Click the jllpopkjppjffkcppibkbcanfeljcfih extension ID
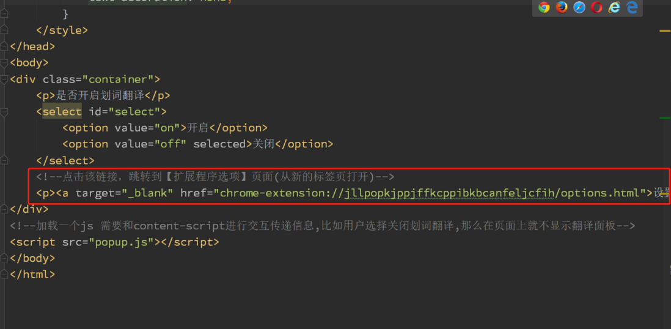Image resolution: width=671 pixels, height=329 pixels. click(449, 193)
